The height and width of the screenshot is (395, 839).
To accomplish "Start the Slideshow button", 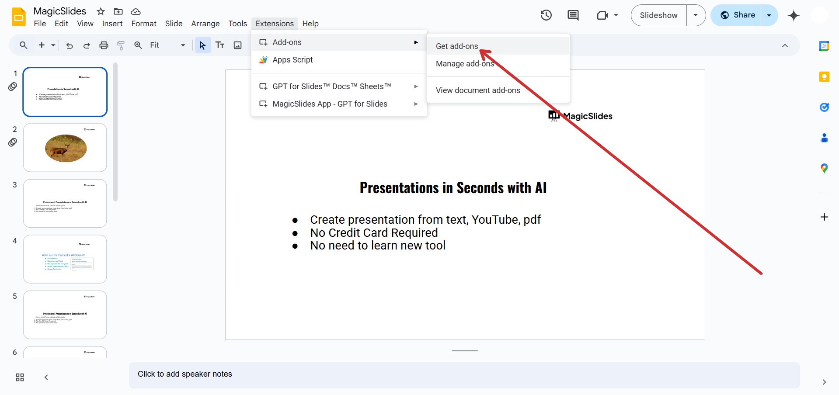I will pos(658,15).
